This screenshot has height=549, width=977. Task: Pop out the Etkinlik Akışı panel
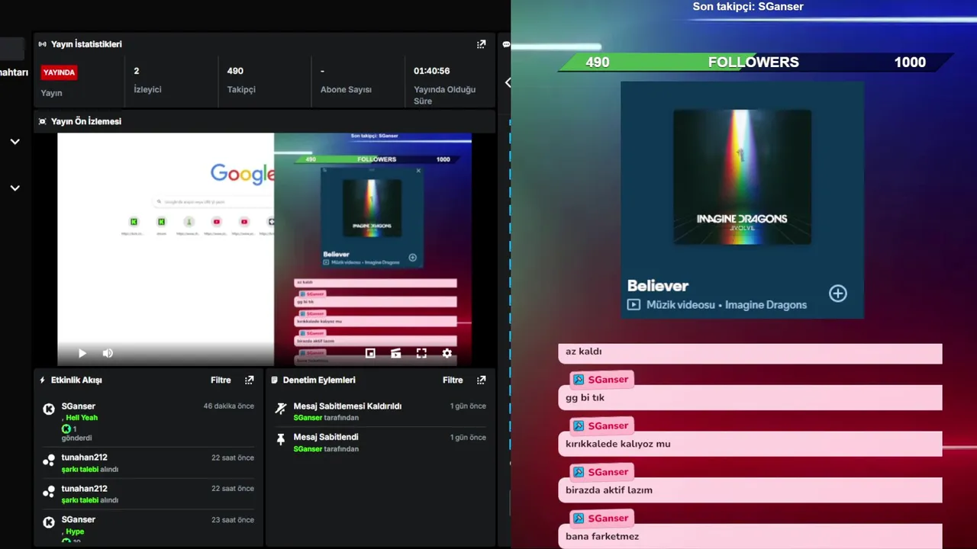click(x=249, y=380)
